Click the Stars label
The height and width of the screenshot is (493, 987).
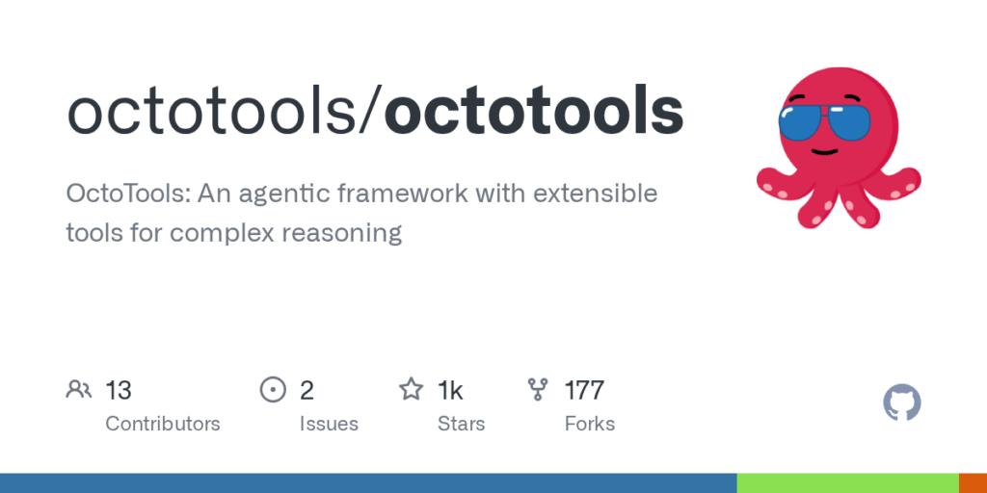click(462, 424)
